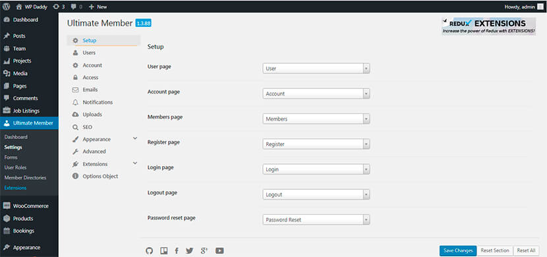Click the Media icon in sidebar
Screen dimensions: 547x257
(7, 74)
